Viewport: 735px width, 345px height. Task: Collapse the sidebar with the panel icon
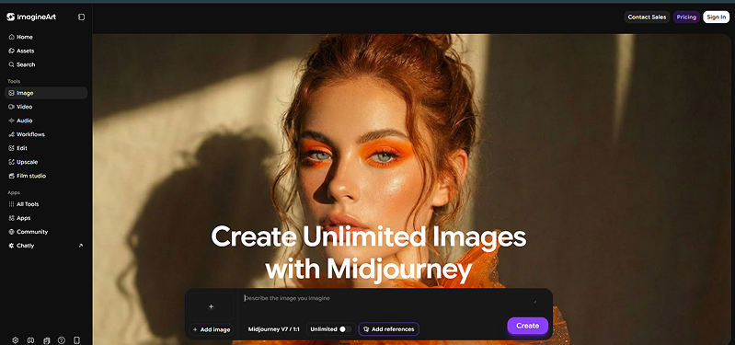click(82, 17)
